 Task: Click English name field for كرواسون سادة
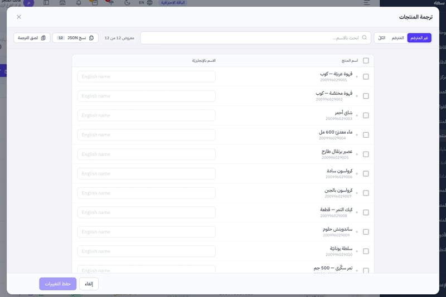pos(147,174)
